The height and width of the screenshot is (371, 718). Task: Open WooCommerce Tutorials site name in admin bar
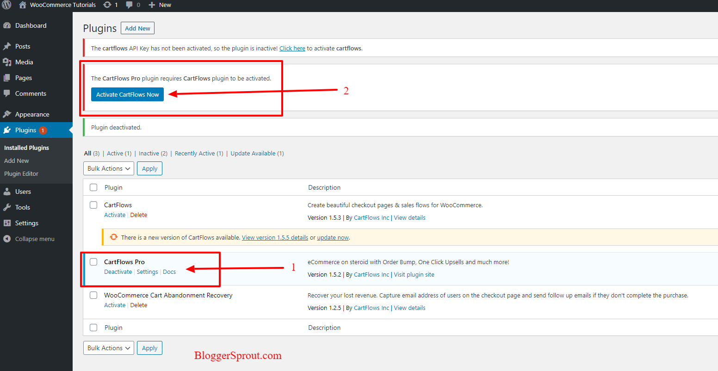tap(63, 5)
